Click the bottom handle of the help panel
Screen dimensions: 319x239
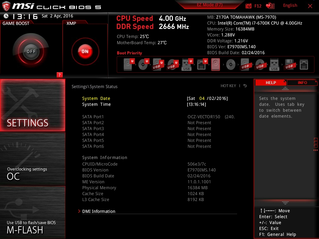tap(285, 203)
